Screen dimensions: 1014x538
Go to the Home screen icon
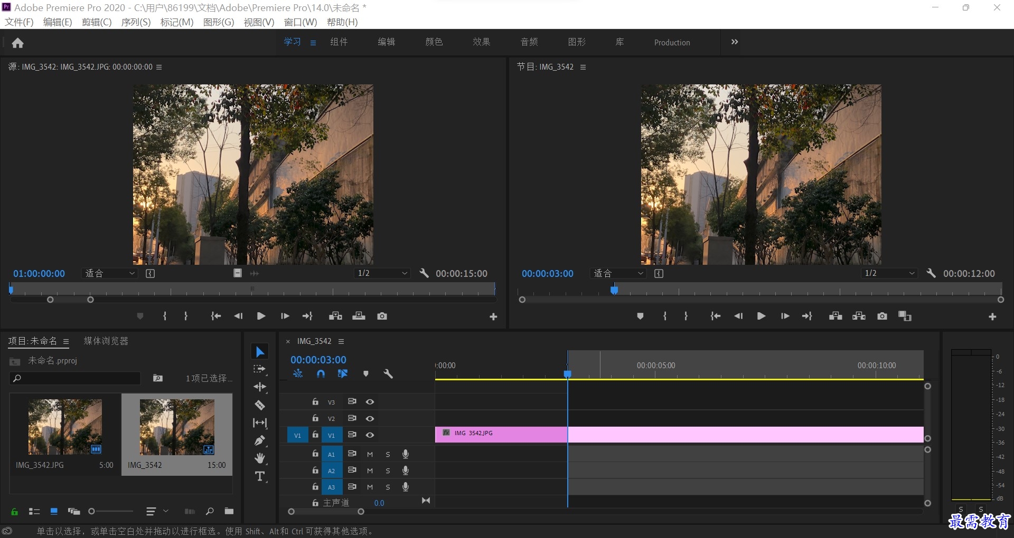pyautogui.click(x=17, y=43)
